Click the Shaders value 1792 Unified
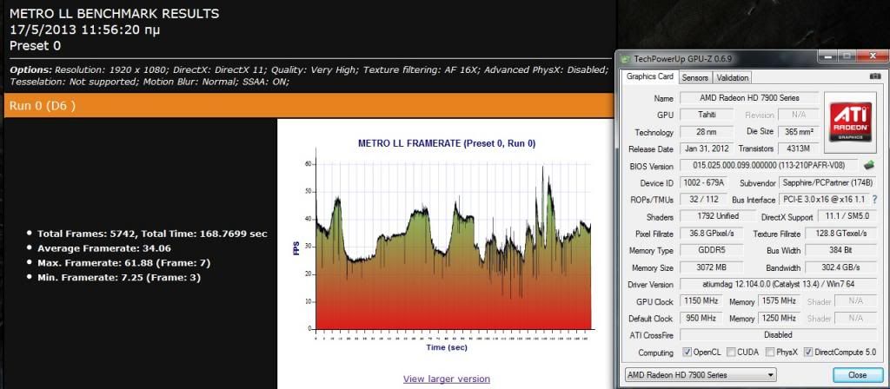 pyautogui.click(x=717, y=216)
